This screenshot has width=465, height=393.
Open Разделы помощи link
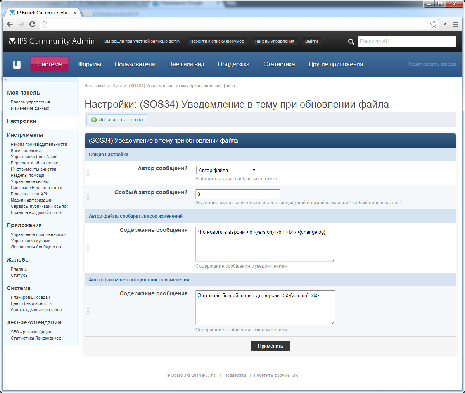(x=28, y=176)
